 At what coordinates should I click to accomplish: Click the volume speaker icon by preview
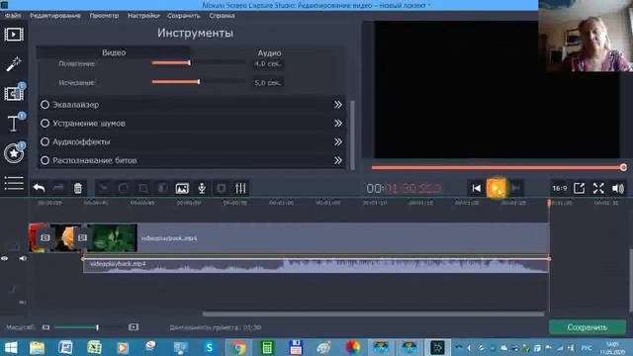[618, 188]
